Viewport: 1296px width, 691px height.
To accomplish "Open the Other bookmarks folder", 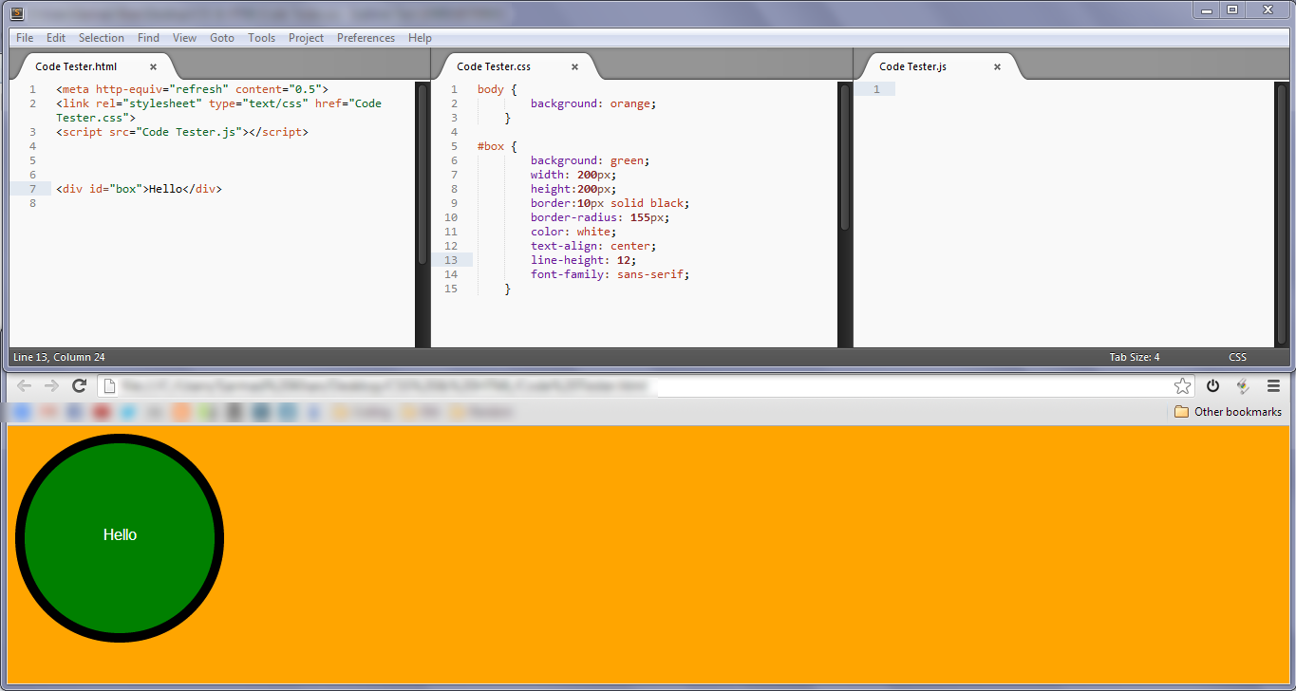I will tap(1228, 411).
